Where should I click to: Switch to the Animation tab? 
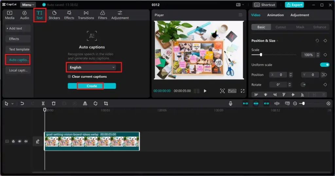coord(275,15)
